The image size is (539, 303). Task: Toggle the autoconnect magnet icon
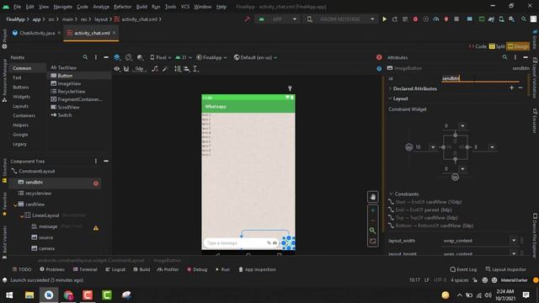pyautogui.click(x=126, y=69)
